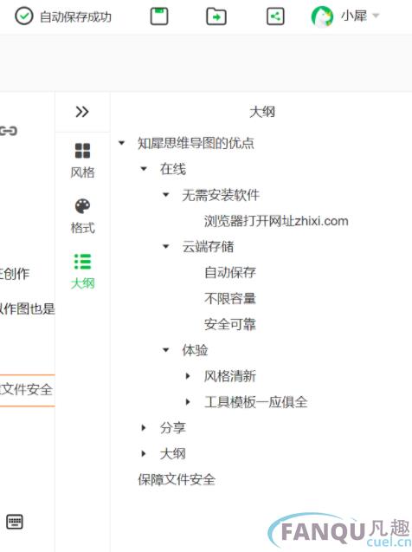Select the 保障文件安全 outline item

pyautogui.click(x=177, y=479)
